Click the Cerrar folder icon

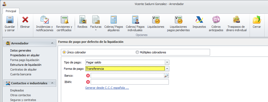[257, 20]
